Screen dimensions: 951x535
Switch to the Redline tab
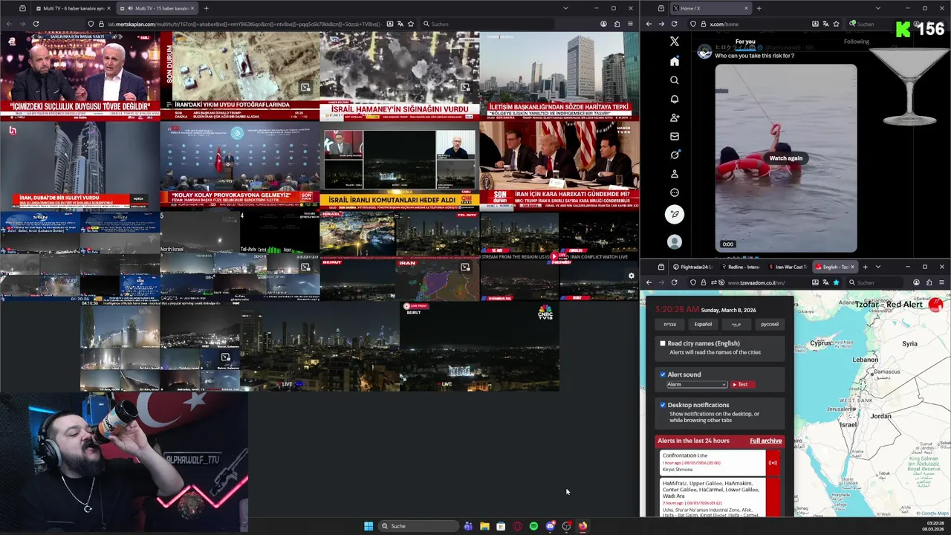pyautogui.click(x=739, y=267)
